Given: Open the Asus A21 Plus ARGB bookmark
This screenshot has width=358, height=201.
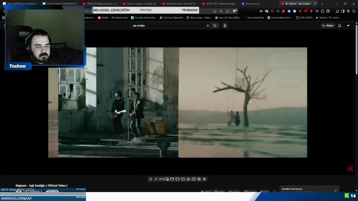Looking at the screenshot, I should pyautogui.click(x=228, y=18).
